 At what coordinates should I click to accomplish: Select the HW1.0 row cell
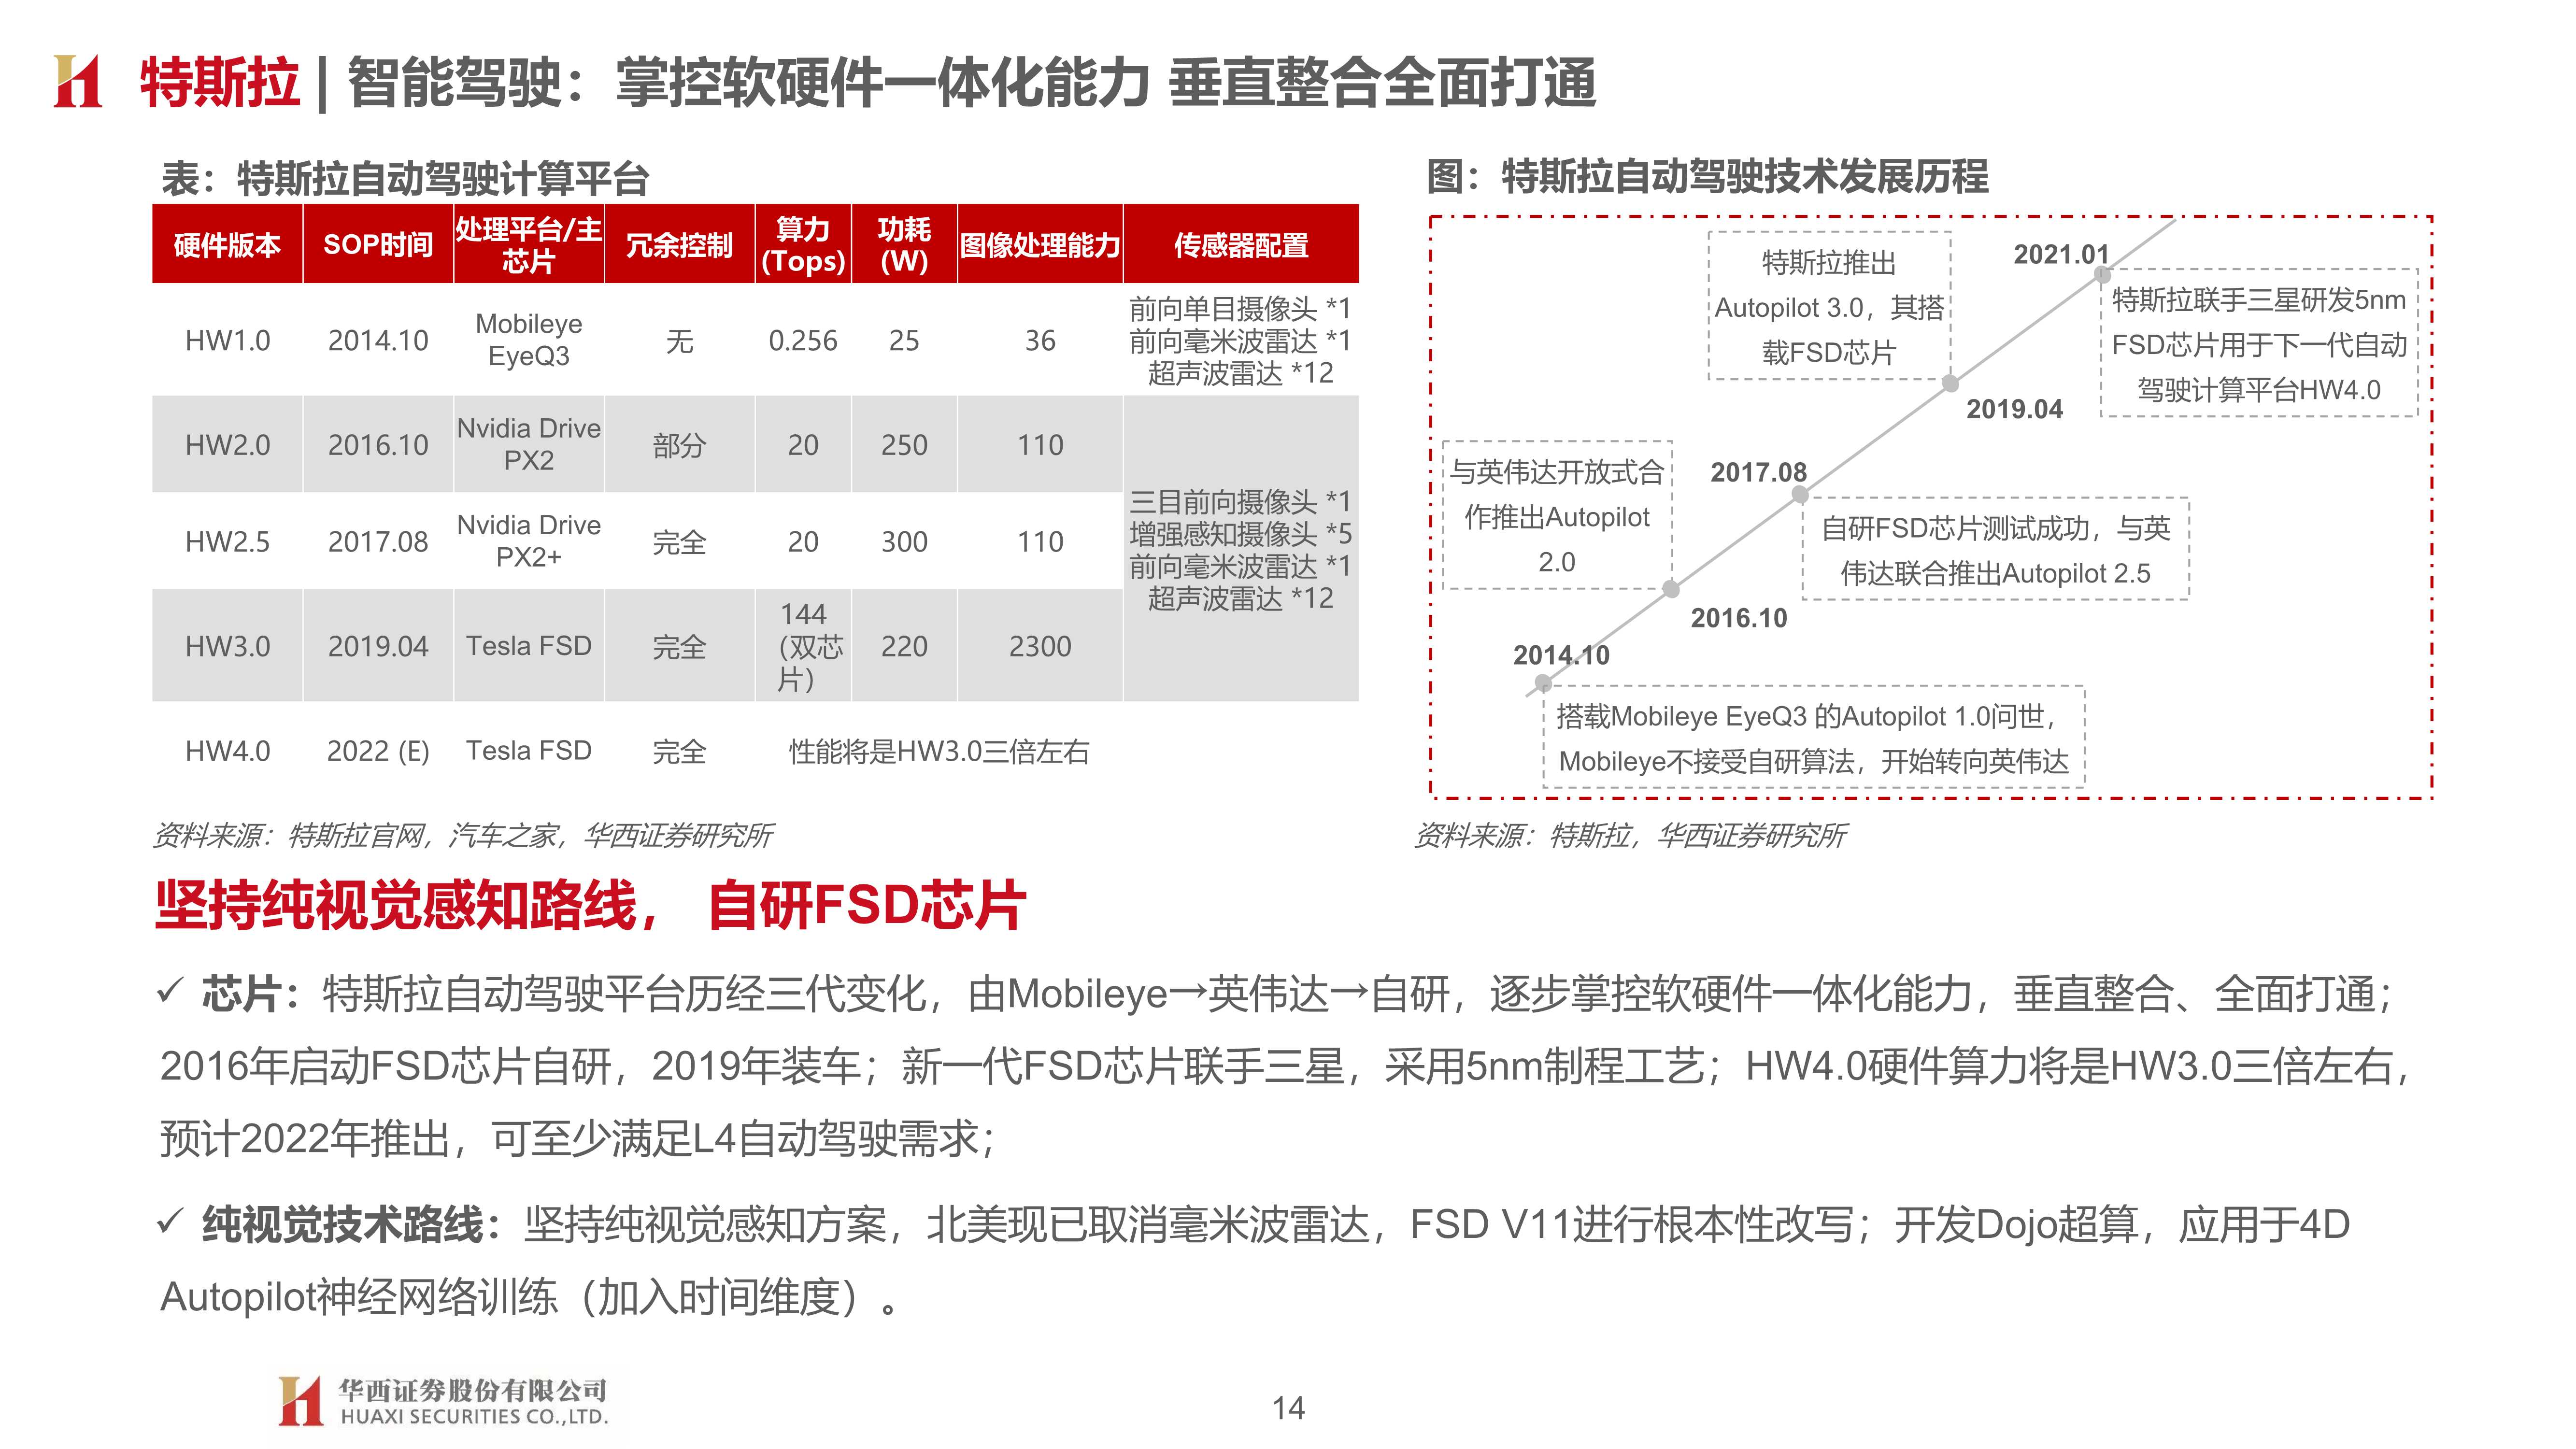pyautogui.click(x=227, y=341)
